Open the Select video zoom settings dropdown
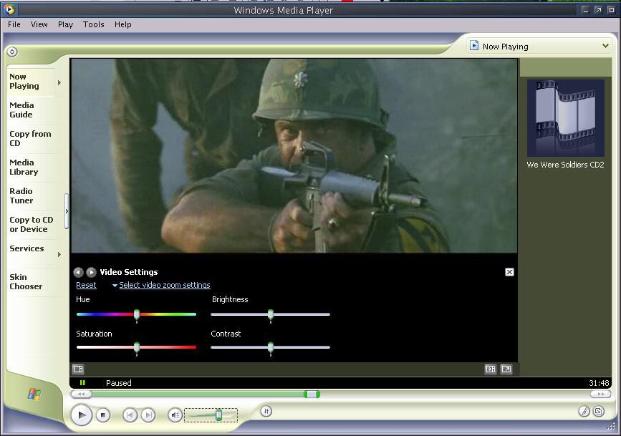Image resolution: width=621 pixels, height=436 pixels. pyautogui.click(x=160, y=285)
